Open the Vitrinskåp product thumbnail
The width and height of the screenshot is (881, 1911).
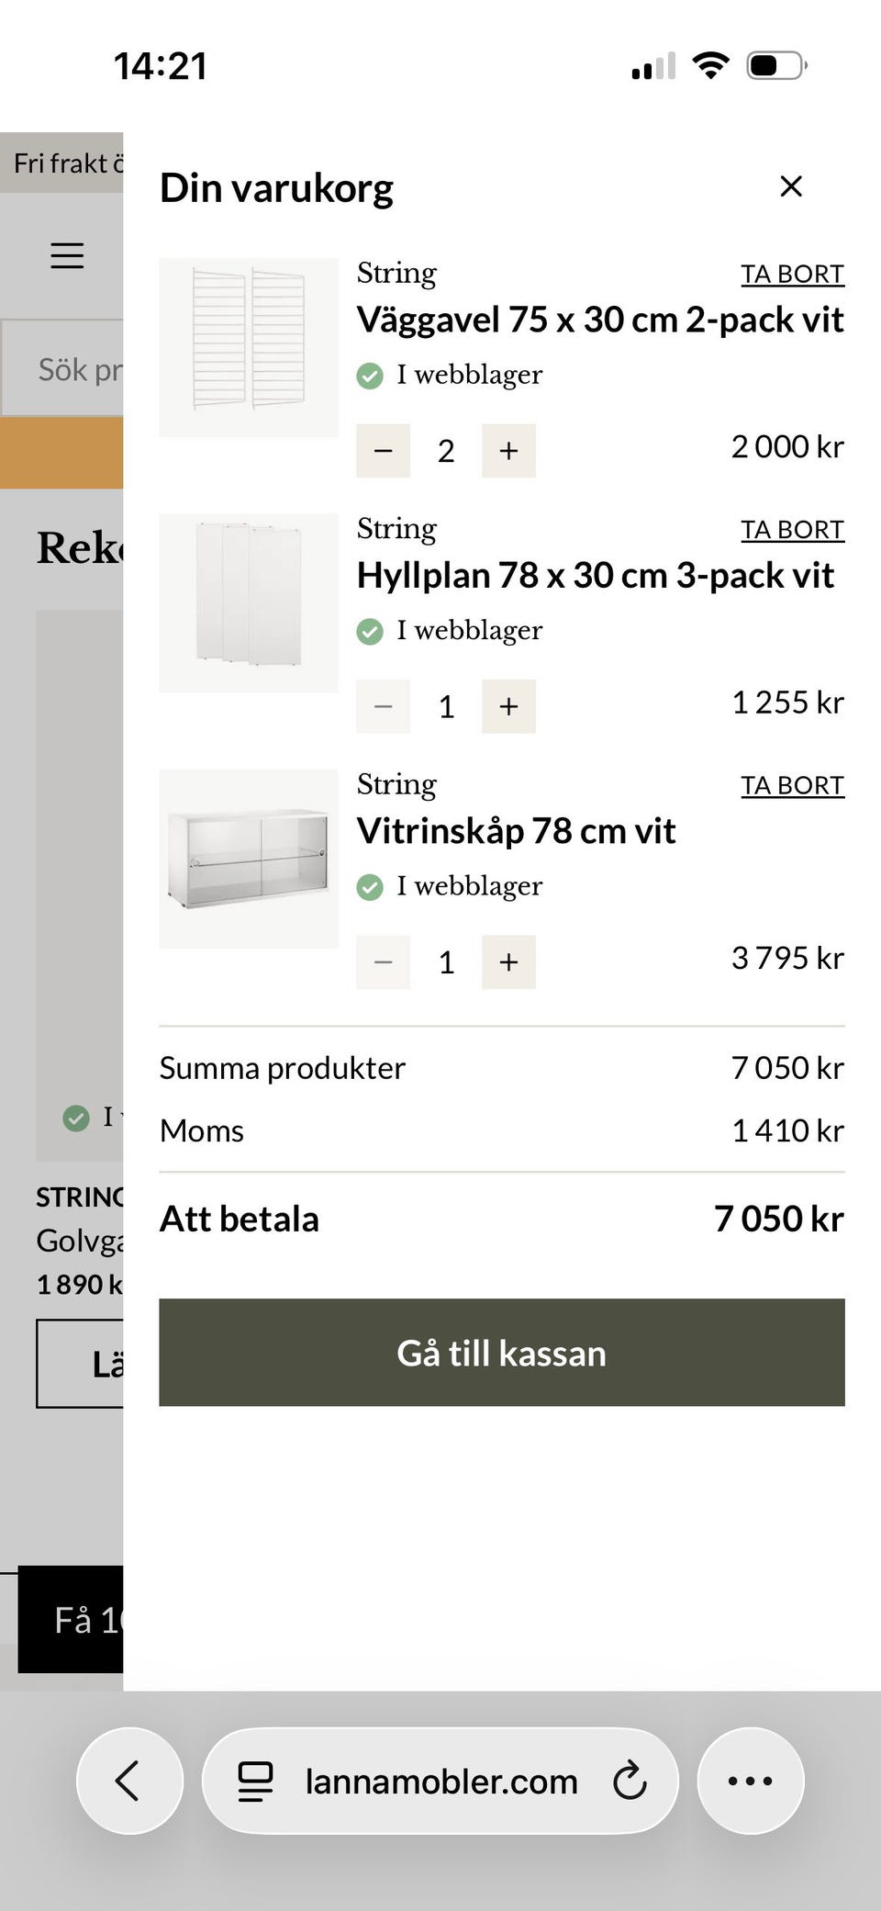coord(249,856)
